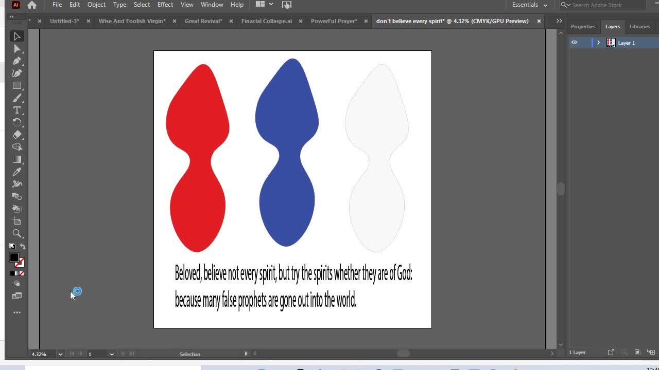Image resolution: width=659 pixels, height=370 pixels.
Task: Click the Stroke box showing none
Action: [x=20, y=263]
